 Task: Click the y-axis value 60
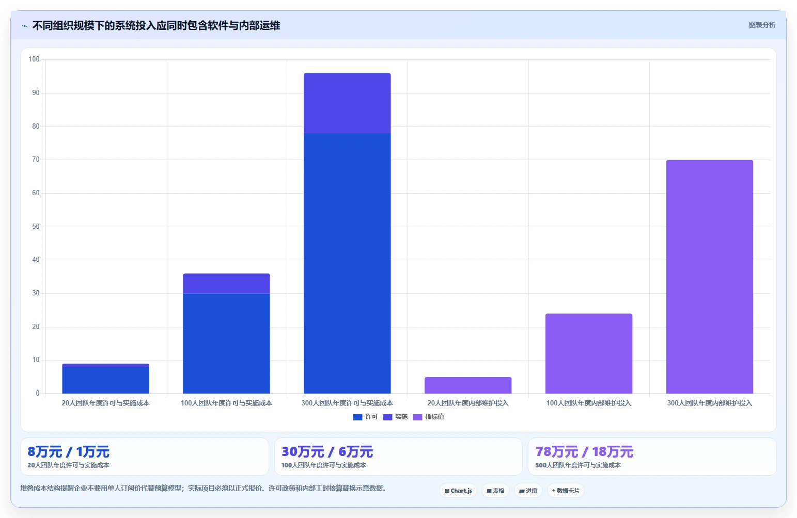(36, 193)
